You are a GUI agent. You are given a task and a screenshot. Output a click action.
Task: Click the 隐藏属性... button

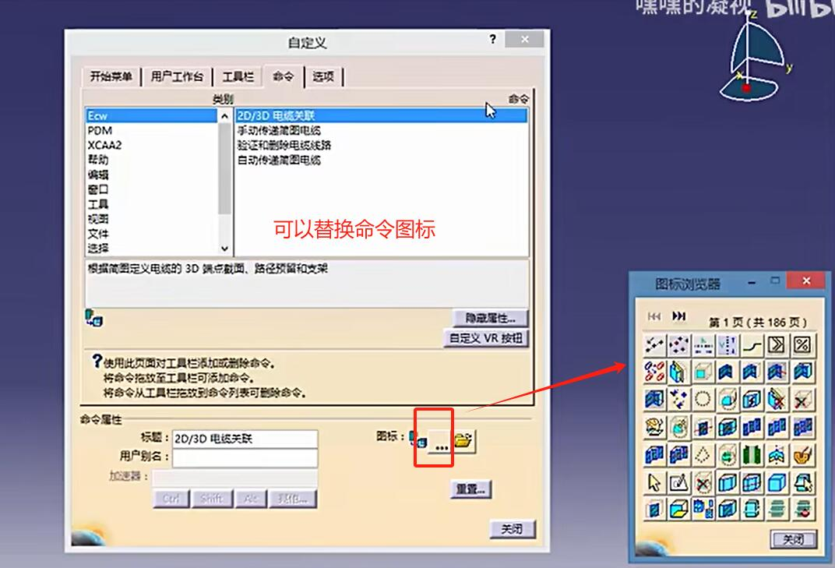(490, 318)
